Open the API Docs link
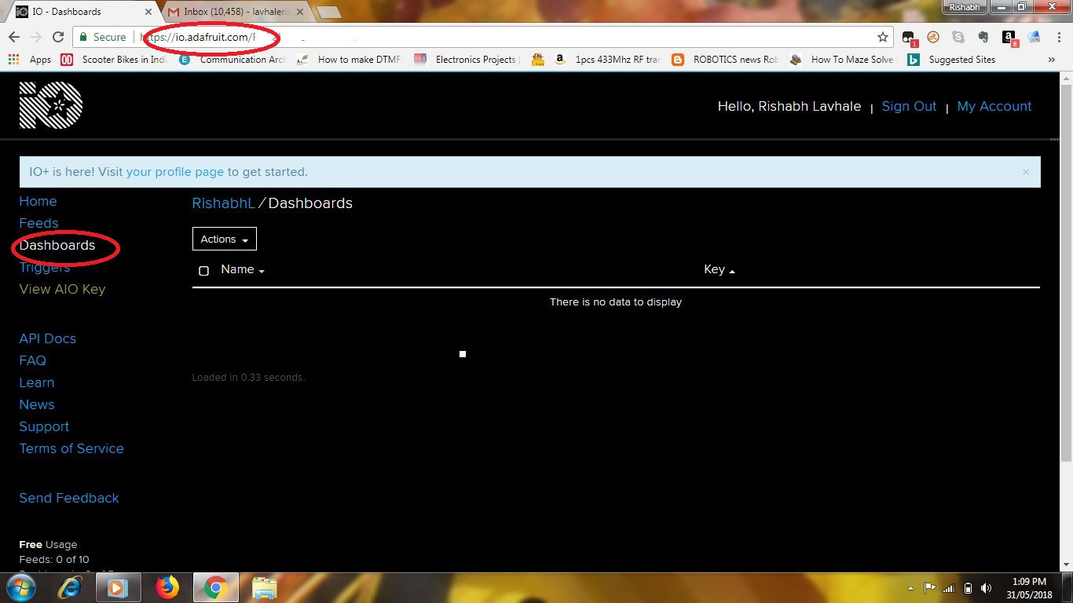 (x=48, y=338)
